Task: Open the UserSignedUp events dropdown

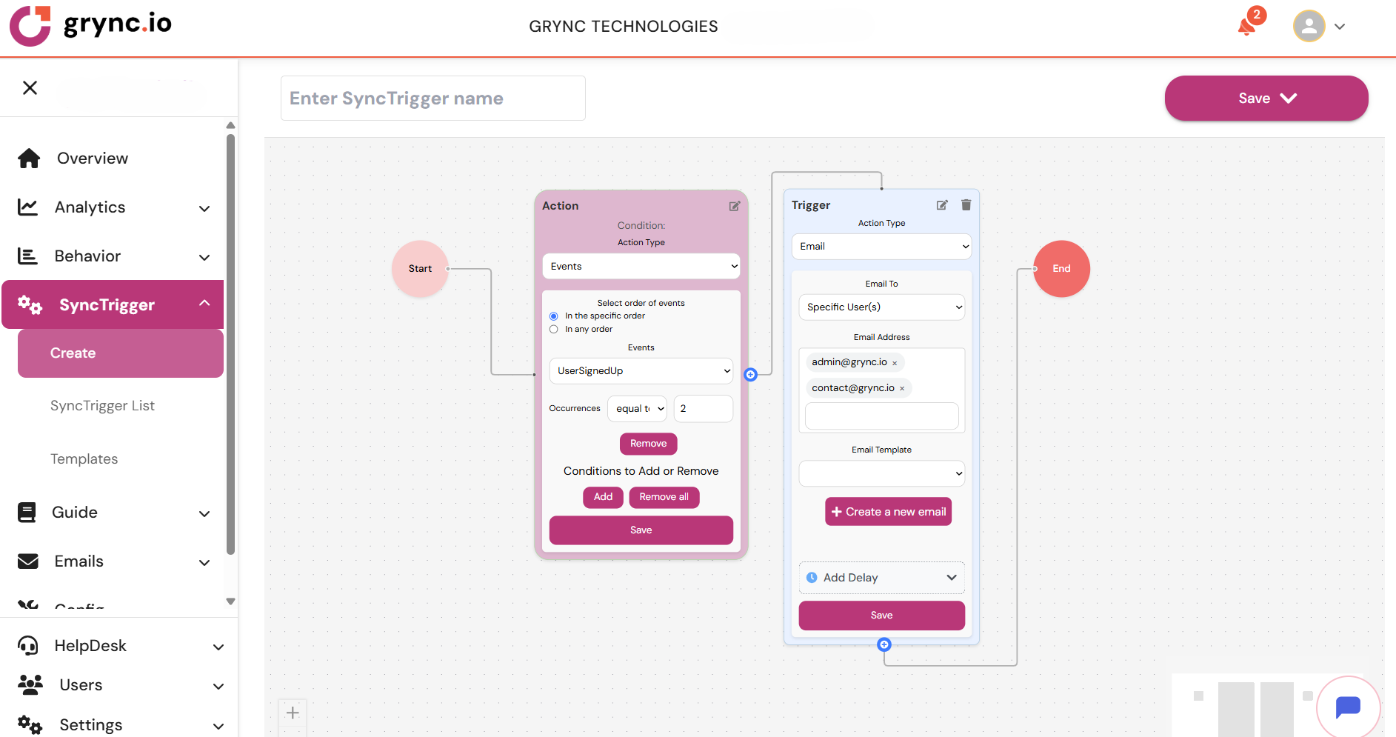Action: tap(641, 371)
